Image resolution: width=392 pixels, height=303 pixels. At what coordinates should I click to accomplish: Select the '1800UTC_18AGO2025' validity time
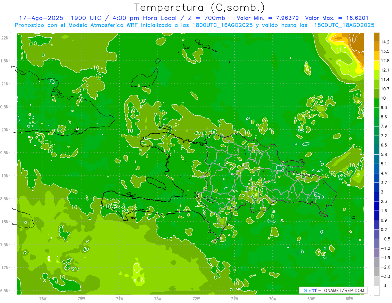click(x=344, y=25)
